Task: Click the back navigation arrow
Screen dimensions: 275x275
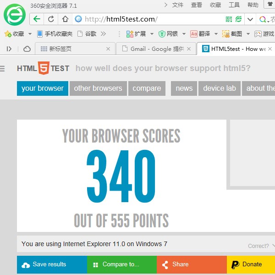Action: coord(38,19)
